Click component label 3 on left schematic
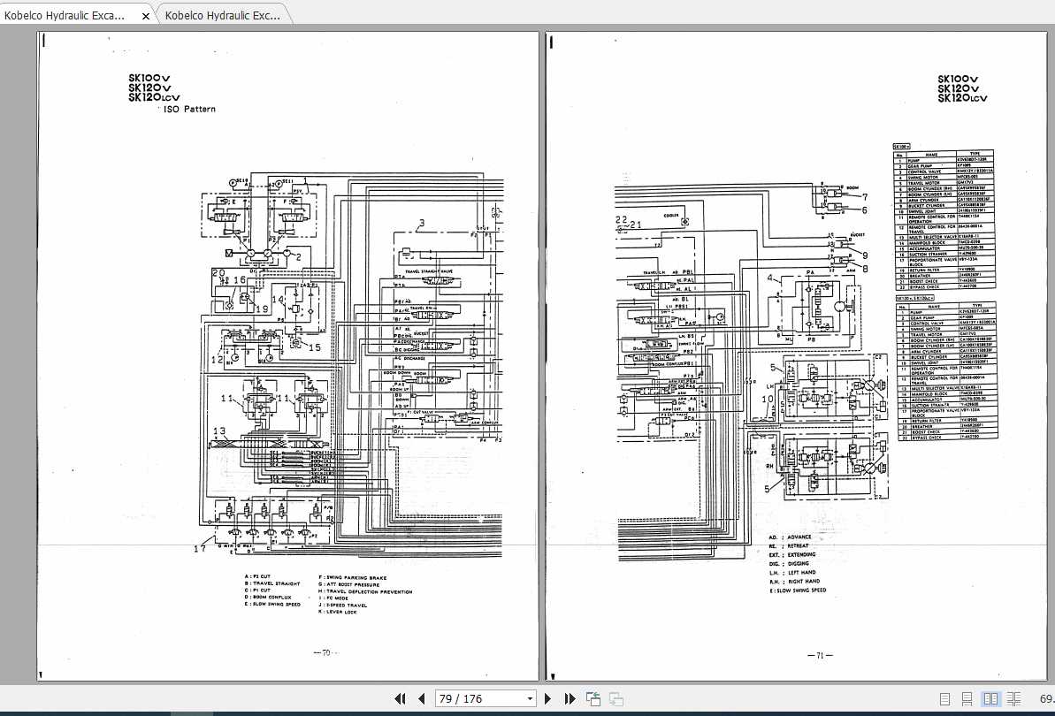Image resolution: width=1055 pixels, height=716 pixels. (422, 224)
